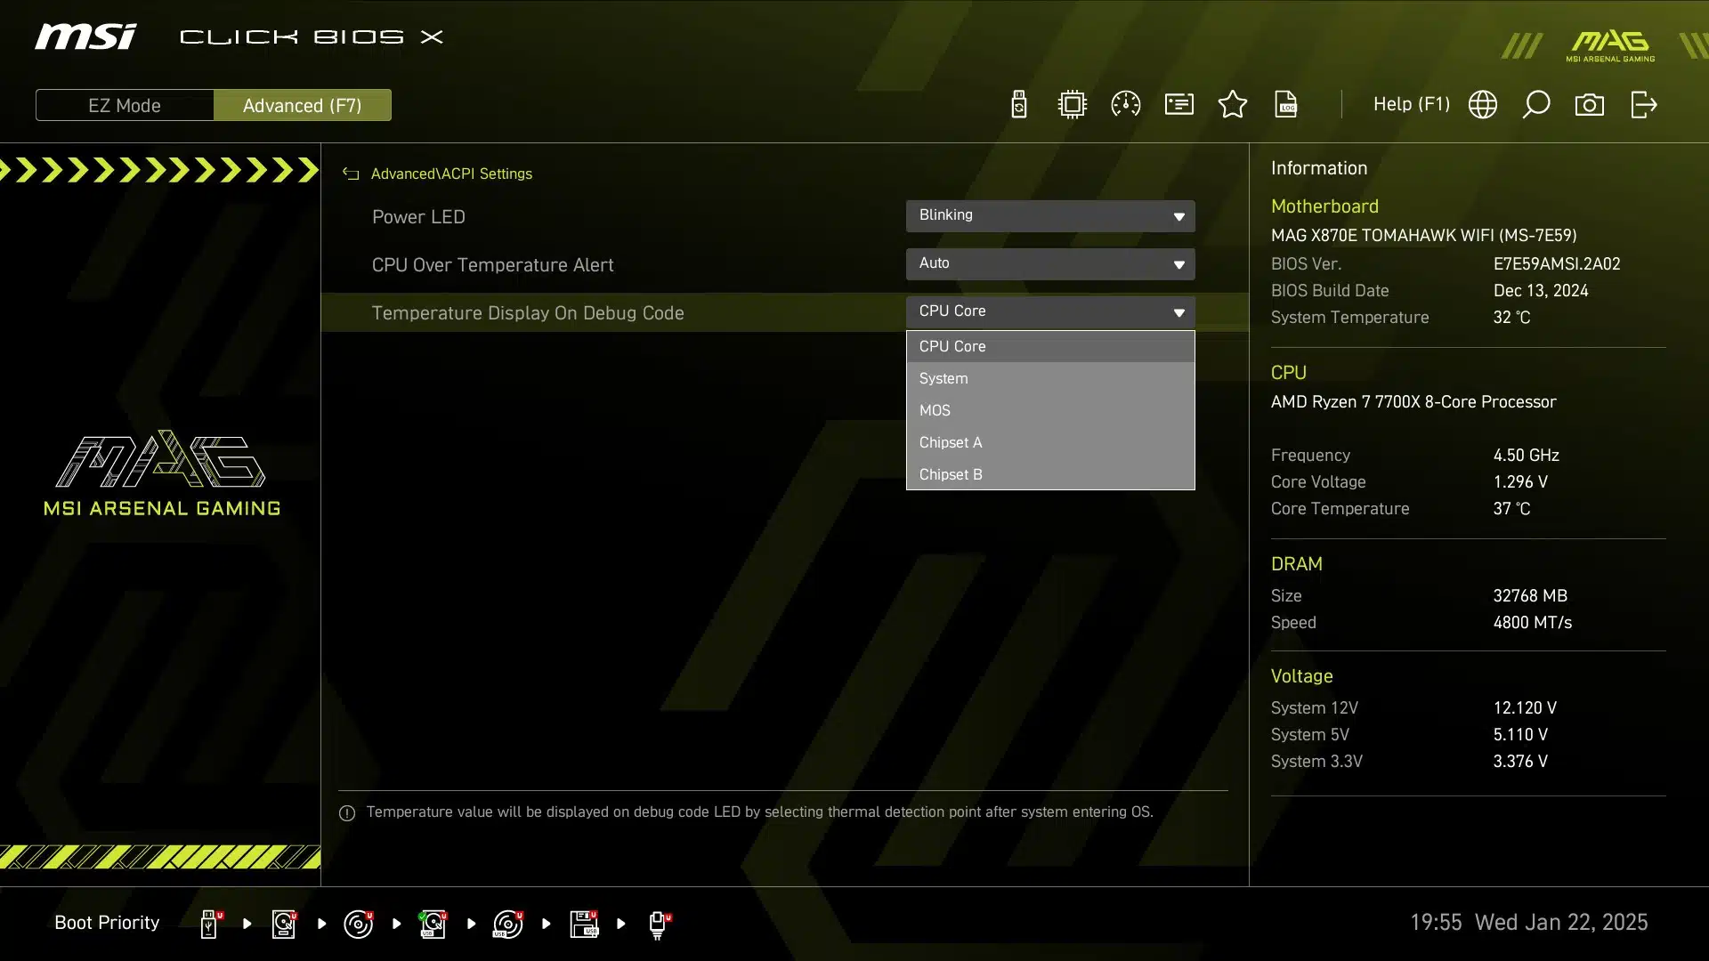Take a screenshot with the camera icon
This screenshot has height=961, width=1709.
pyautogui.click(x=1590, y=105)
